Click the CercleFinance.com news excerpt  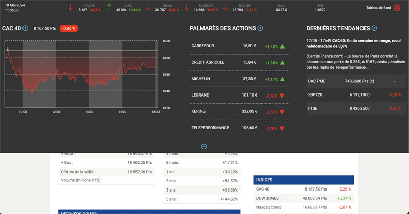pos(356,62)
